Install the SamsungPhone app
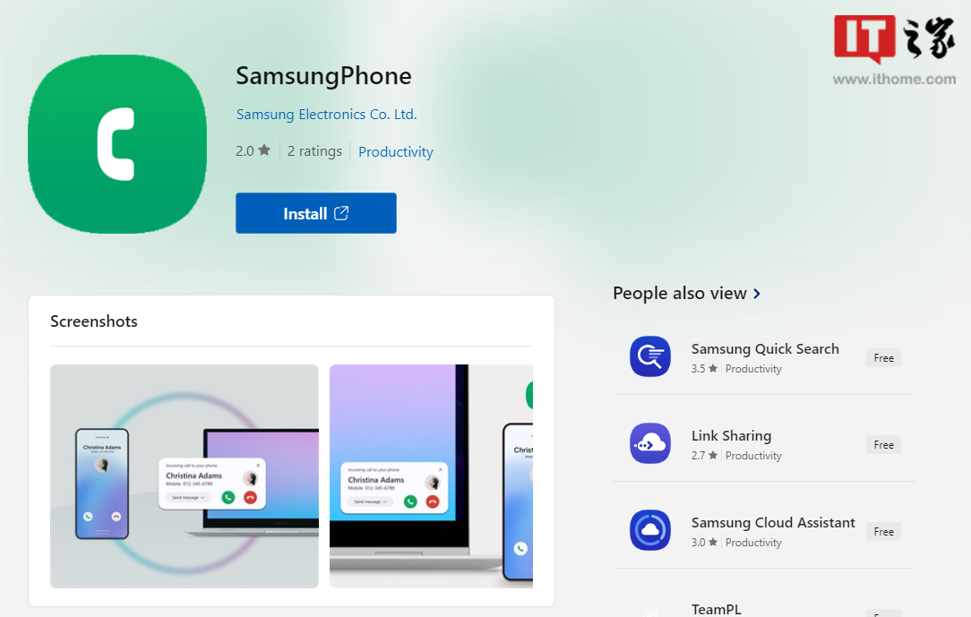This screenshot has width=971, height=617. [316, 213]
